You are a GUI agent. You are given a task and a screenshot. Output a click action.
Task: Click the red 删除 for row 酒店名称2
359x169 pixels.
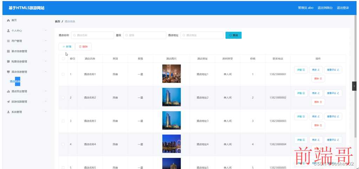pos(318,102)
